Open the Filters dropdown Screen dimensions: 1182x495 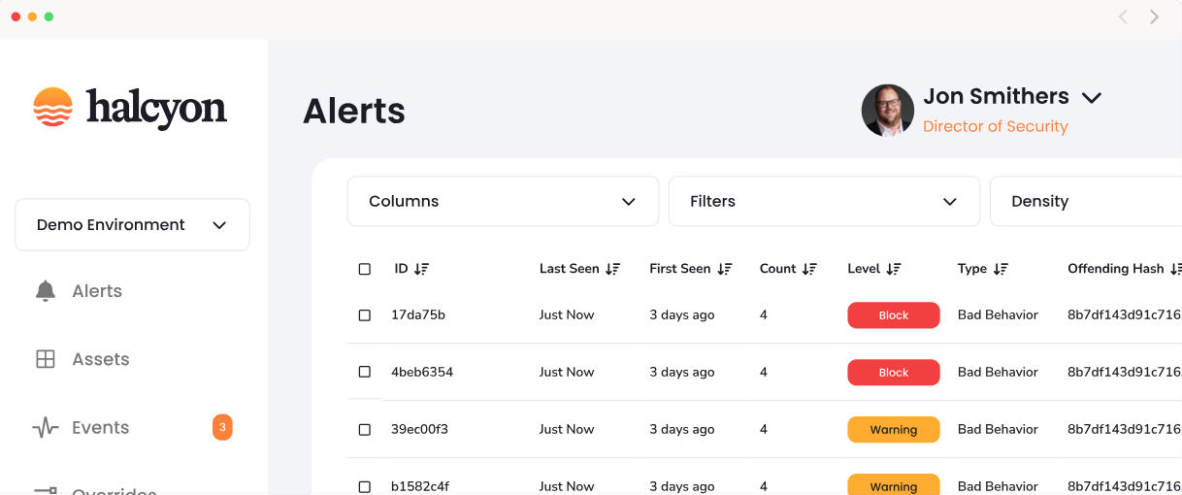click(x=824, y=202)
